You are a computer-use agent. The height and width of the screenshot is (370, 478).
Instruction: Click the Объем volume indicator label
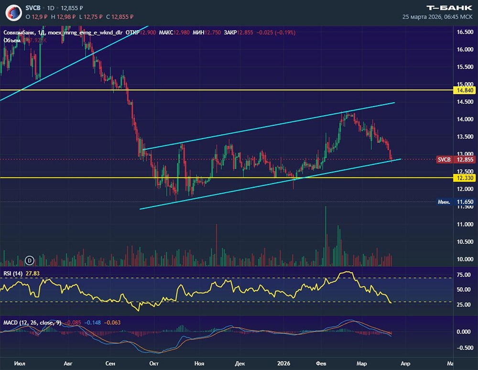tap(12, 40)
